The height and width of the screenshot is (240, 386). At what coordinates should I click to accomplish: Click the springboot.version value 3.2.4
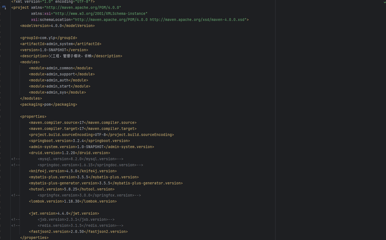coord(78,141)
